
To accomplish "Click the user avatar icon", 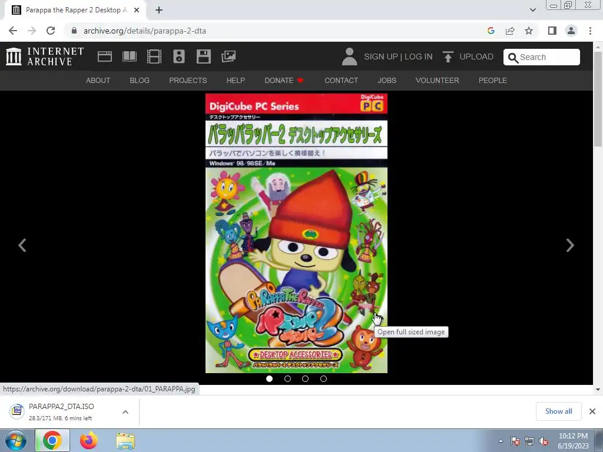I will pos(349,56).
